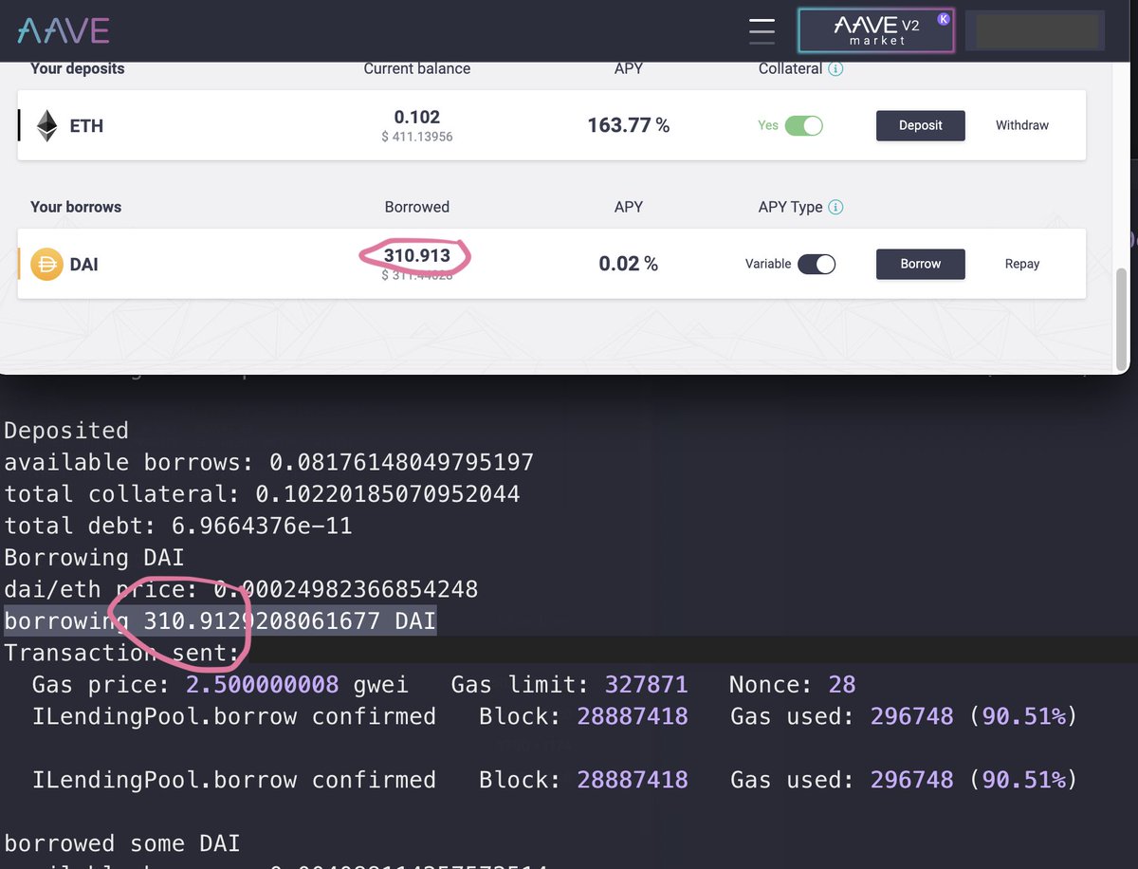Image resolution: width=1138 pixels, height=869 pixels.
Task: Click the 'Deposited' terminal line
Action: pyautogui.click(x=66, y=431)
